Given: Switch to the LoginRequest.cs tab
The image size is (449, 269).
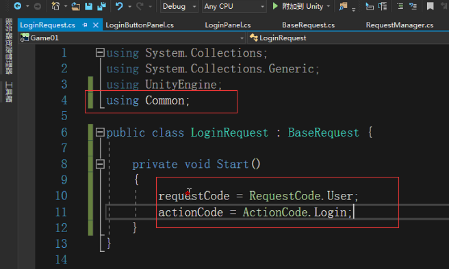Looking at the screenshot, I should coord(47,25).
